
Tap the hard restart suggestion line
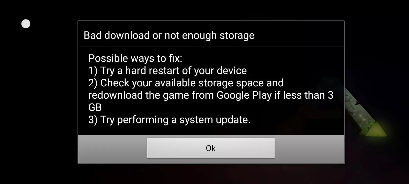point(167,71)
